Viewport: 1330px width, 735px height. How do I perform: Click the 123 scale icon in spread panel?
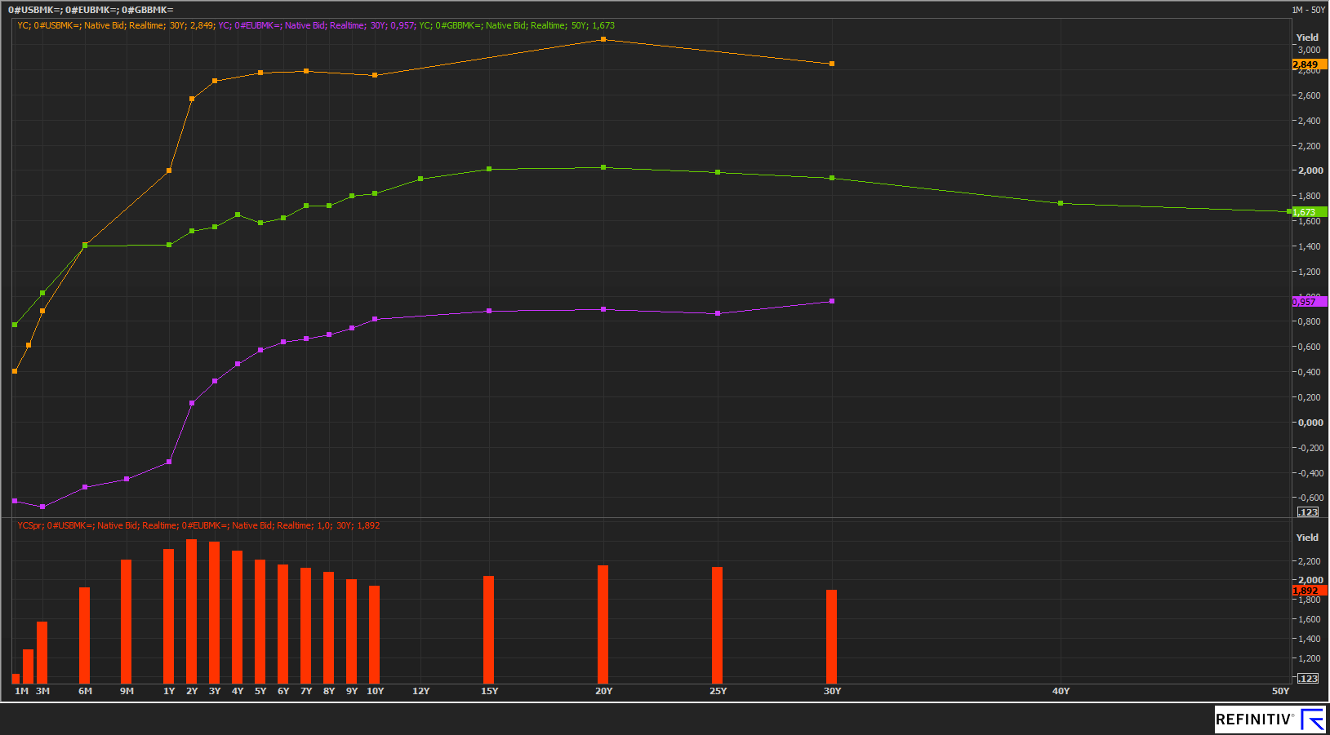pyautogui.click(x=1308, y=679)
